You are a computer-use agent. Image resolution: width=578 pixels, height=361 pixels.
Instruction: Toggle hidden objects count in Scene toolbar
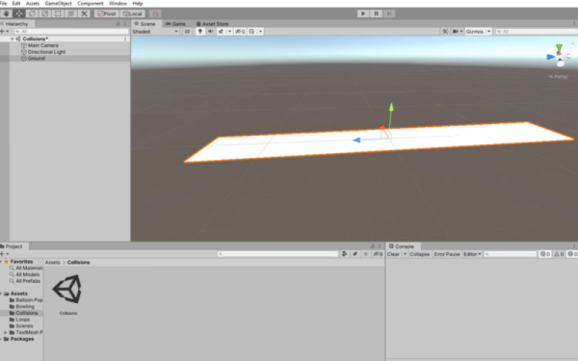point(240,32)
